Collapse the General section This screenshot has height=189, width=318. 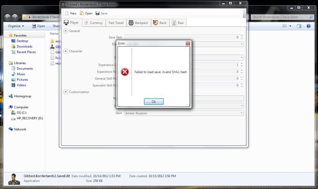66,31
